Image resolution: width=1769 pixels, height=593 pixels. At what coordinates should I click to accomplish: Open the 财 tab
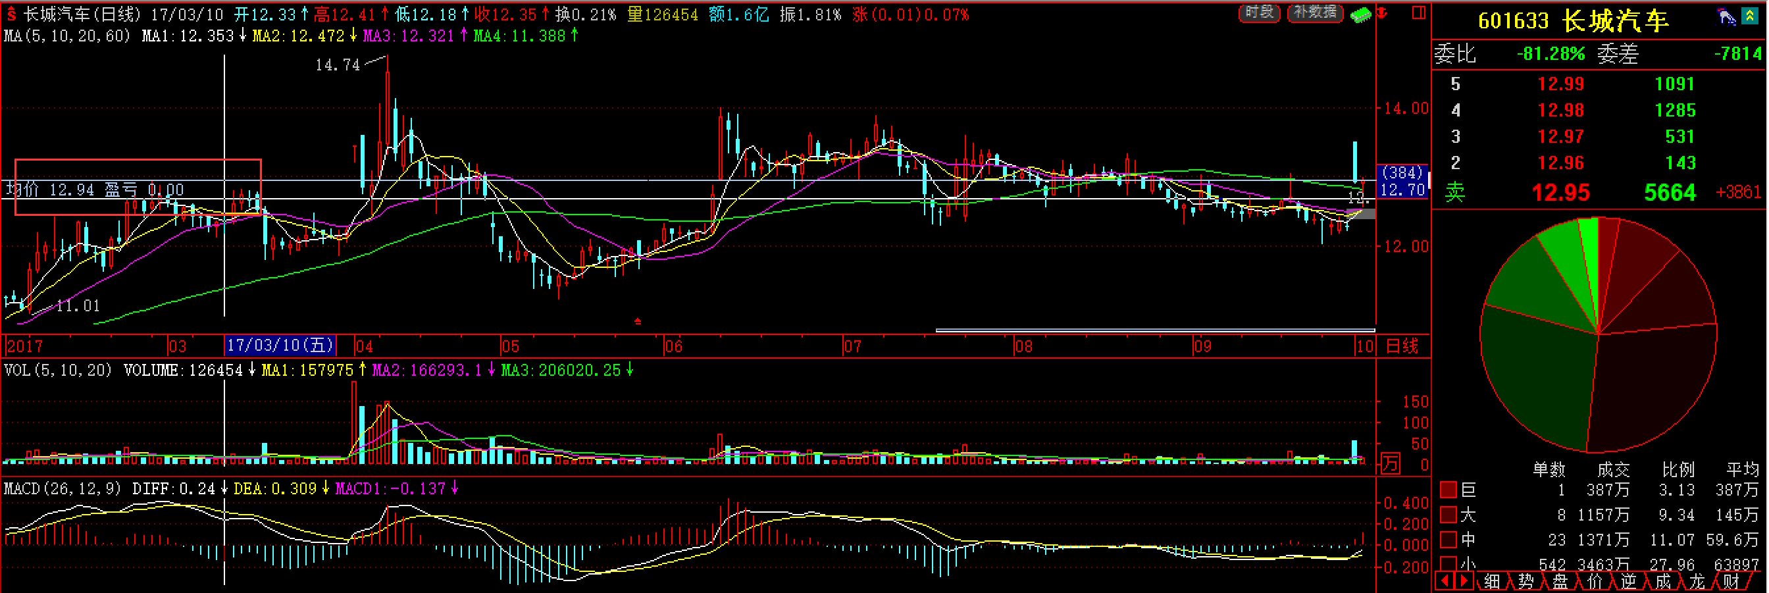pos(1732,582)
